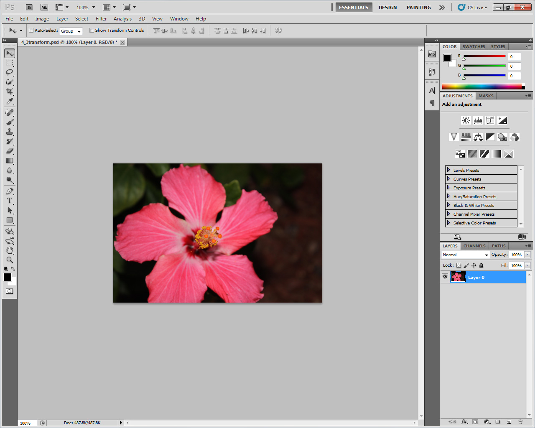Image resolution: width=535 pixels, height=428 pixels.
Task: Toggle lock image pixels
Action: pos(466,265)
